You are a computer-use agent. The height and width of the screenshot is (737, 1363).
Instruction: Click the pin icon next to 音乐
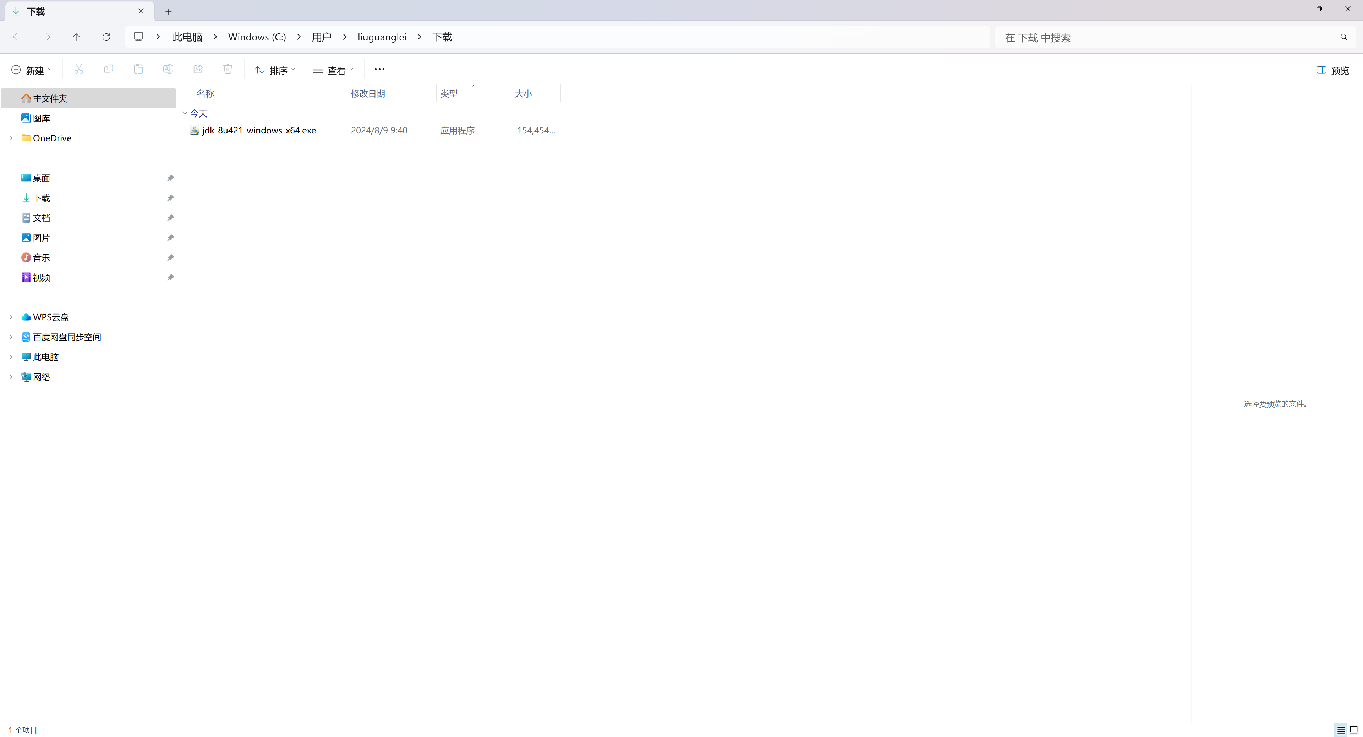point(170,258)
